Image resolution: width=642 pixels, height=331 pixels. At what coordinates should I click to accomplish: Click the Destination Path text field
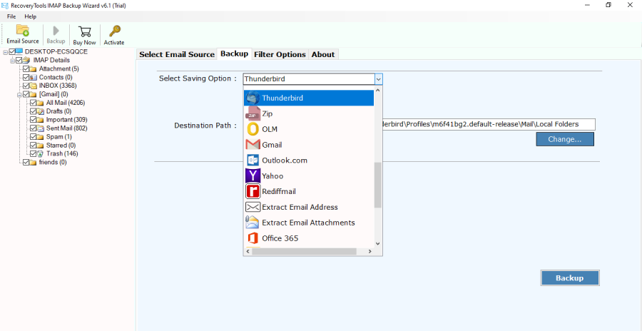tap(489, 124)
